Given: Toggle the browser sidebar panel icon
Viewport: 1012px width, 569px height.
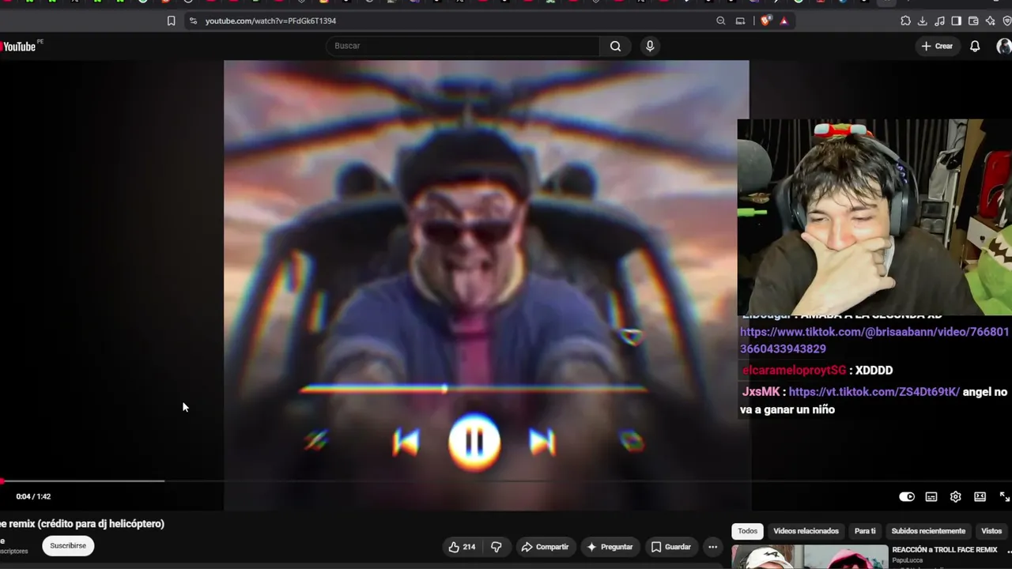Looking at the screenshot, I should 956,21.
